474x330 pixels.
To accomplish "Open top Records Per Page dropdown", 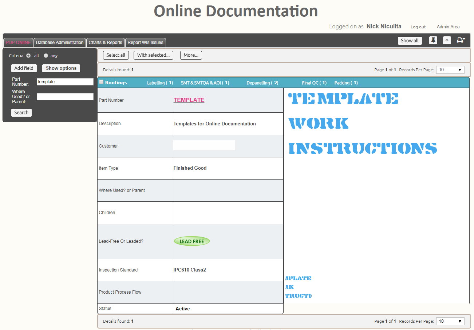I will click(450, 70).
